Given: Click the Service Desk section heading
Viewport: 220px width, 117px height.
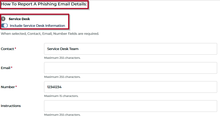Looking at the screenshot, I should point(19,19).
